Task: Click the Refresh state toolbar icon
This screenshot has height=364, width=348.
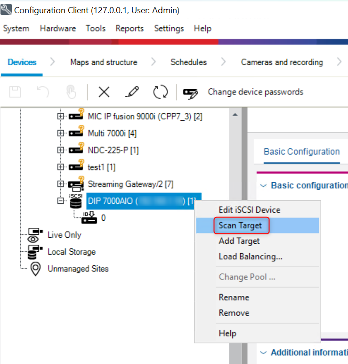Action: 161,92
